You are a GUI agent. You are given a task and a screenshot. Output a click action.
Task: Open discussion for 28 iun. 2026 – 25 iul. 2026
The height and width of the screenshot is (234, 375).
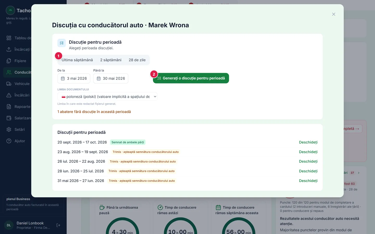[308, 171]
